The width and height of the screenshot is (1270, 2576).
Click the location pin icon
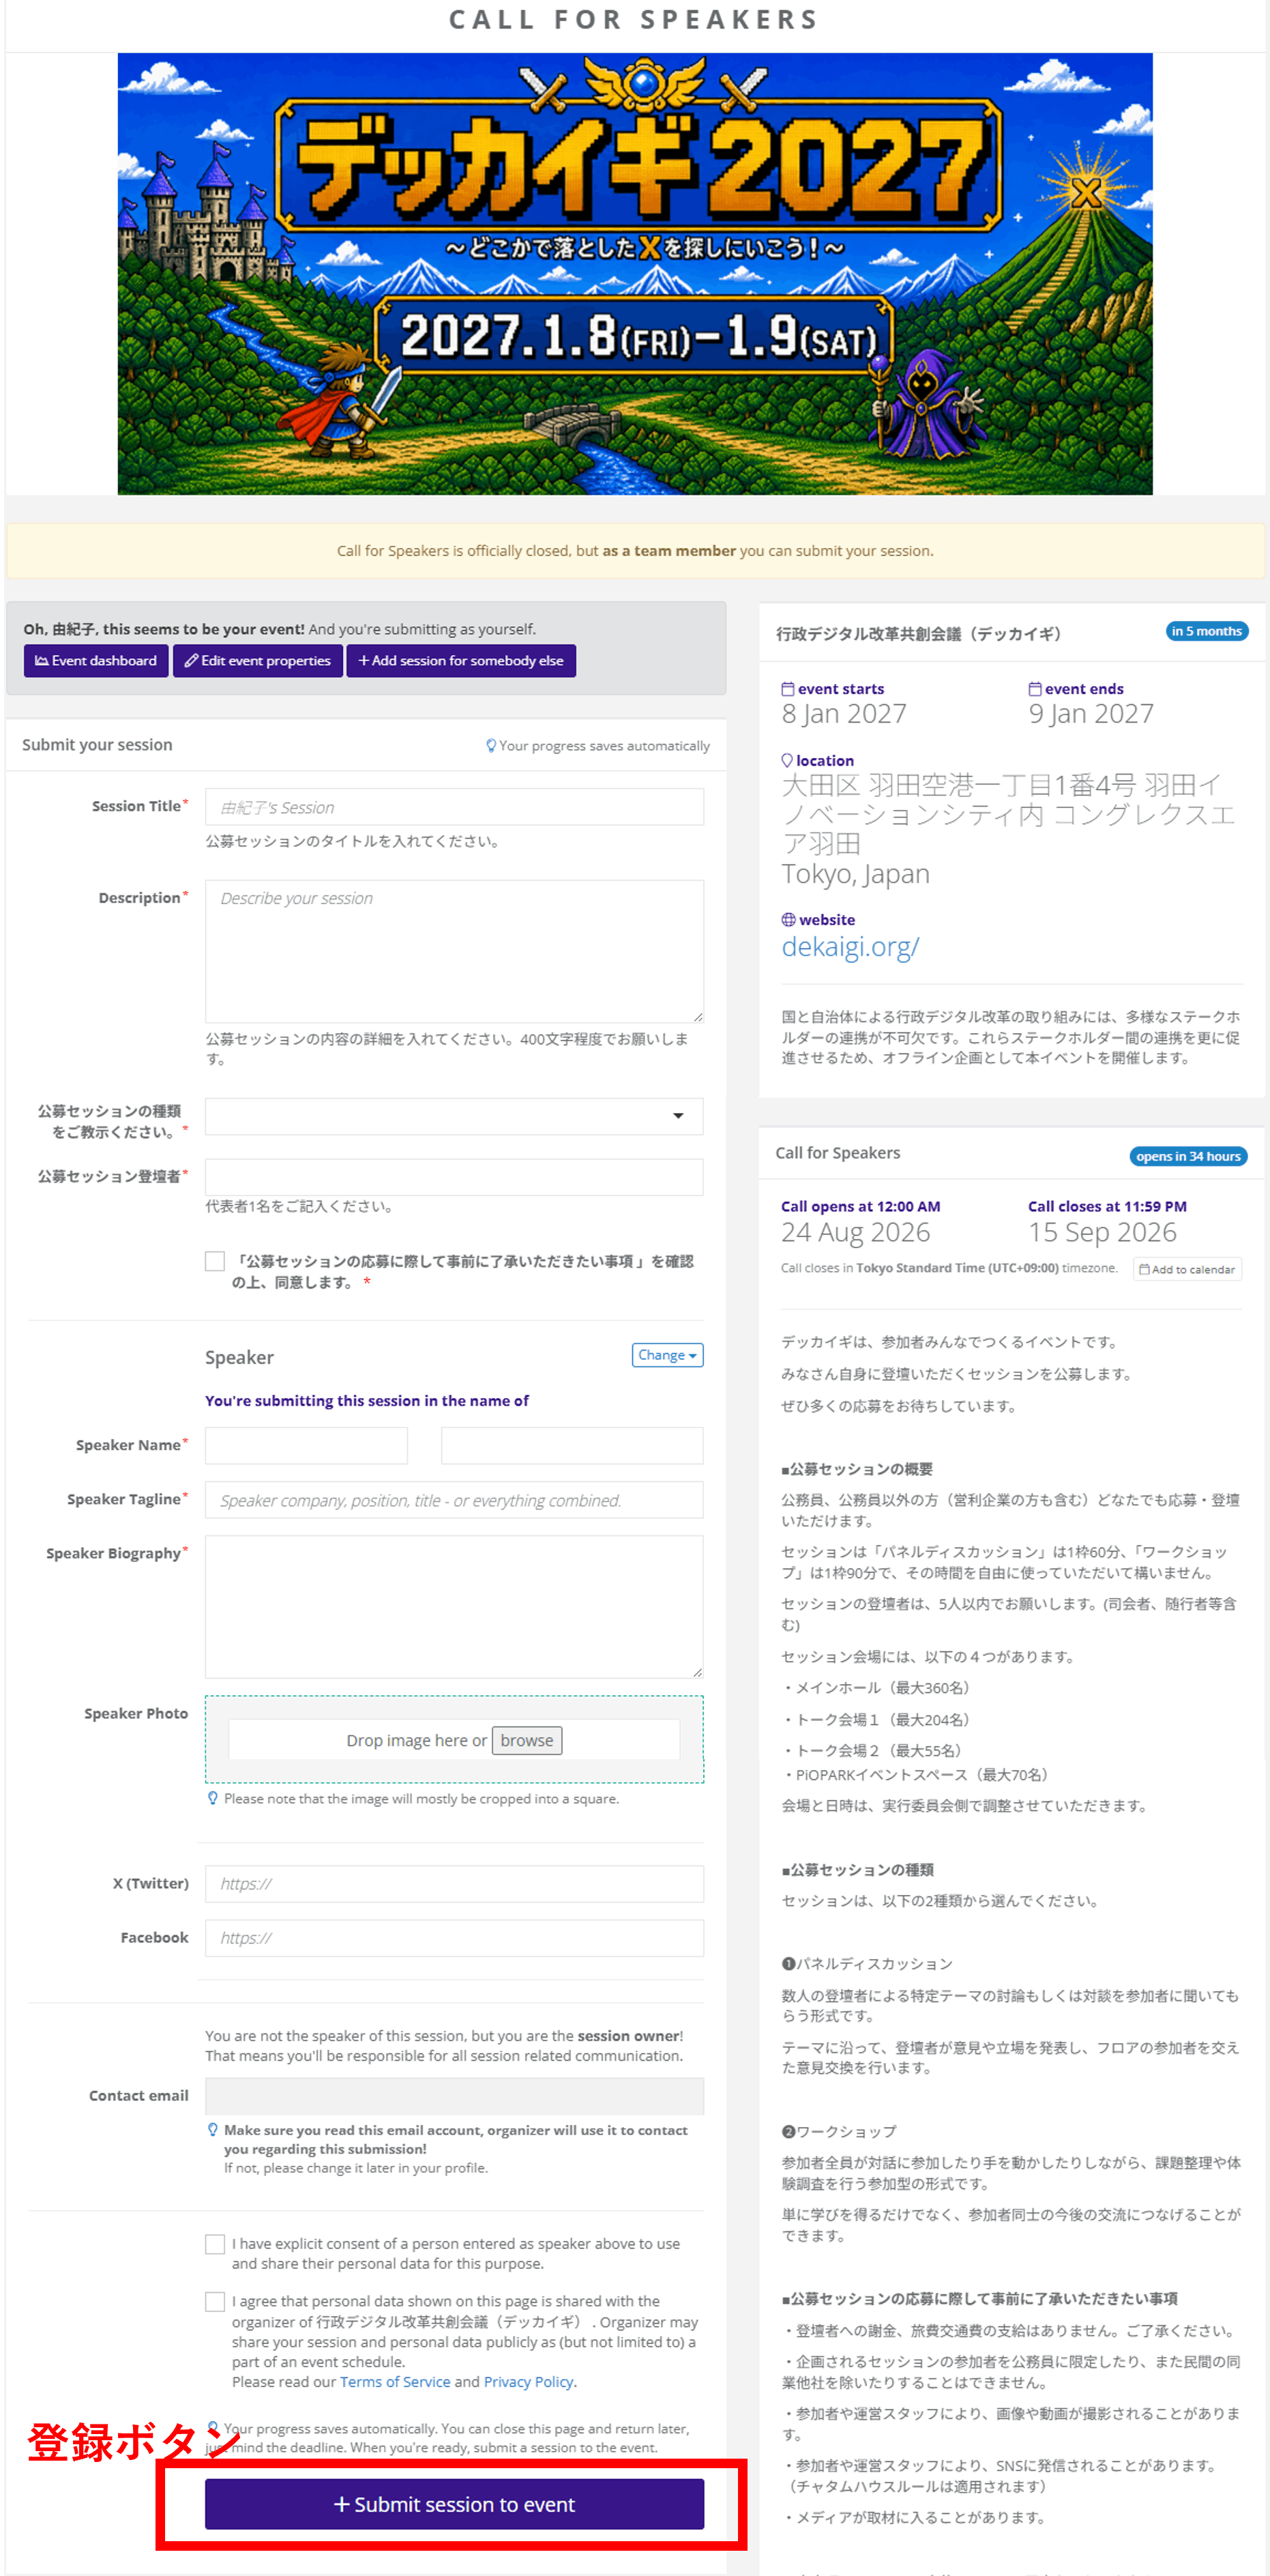click(787, 761)
